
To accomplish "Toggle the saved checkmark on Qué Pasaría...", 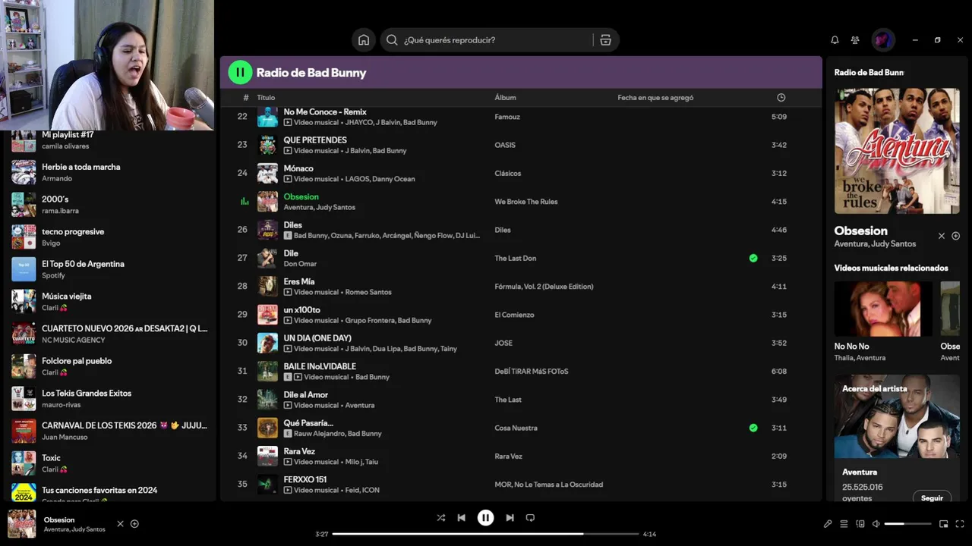I will (753, 428).
